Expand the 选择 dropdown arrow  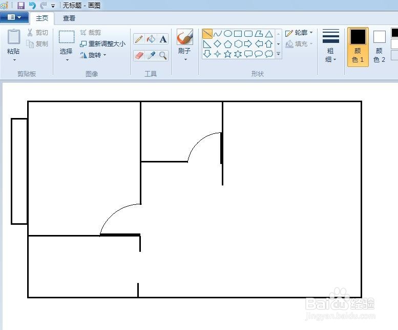[67, 60]
